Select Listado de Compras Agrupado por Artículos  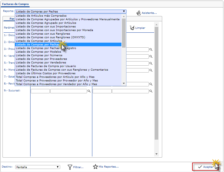pos(68,23)
